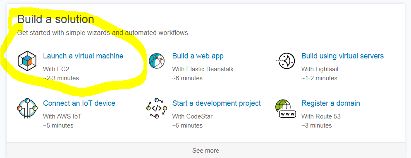
Task: Open Build using virtual servers link
Action: [x=343, y=56]
